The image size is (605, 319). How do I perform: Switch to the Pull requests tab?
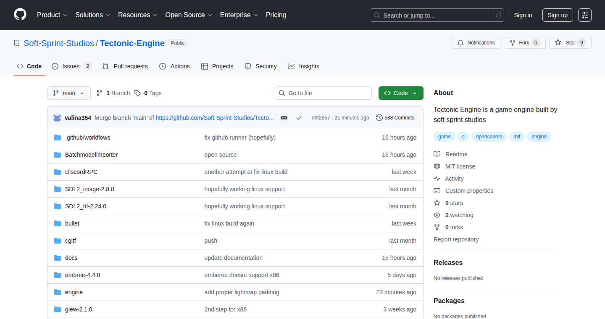coord(125,66)
